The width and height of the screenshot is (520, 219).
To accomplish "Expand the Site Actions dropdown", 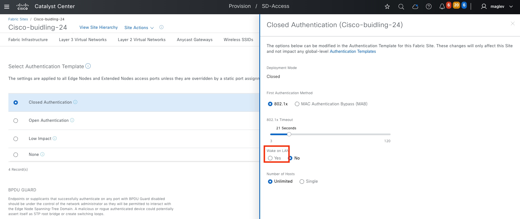I will 139,28.
